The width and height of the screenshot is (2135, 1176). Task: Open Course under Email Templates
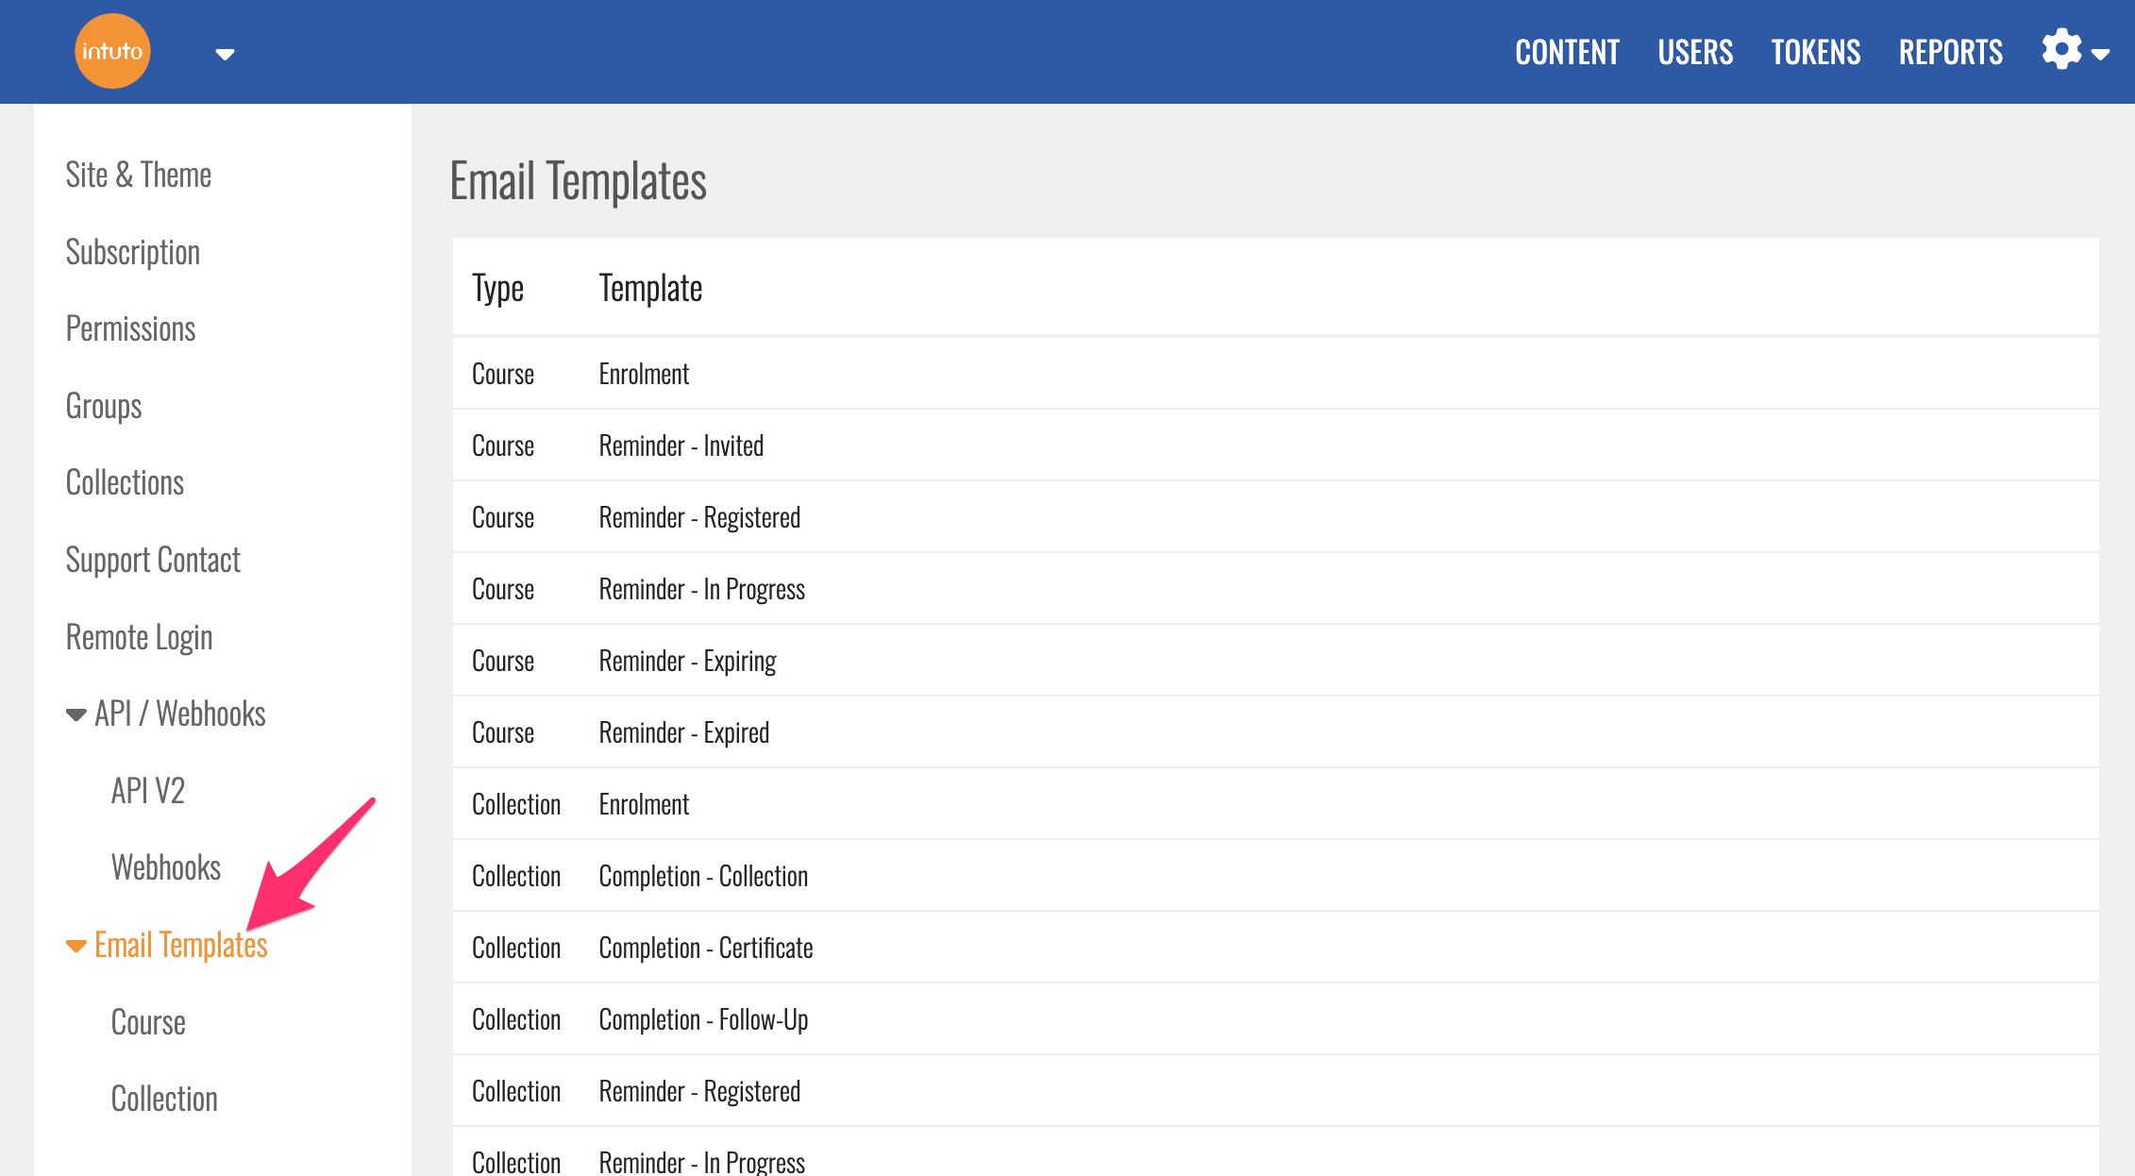148,1022
